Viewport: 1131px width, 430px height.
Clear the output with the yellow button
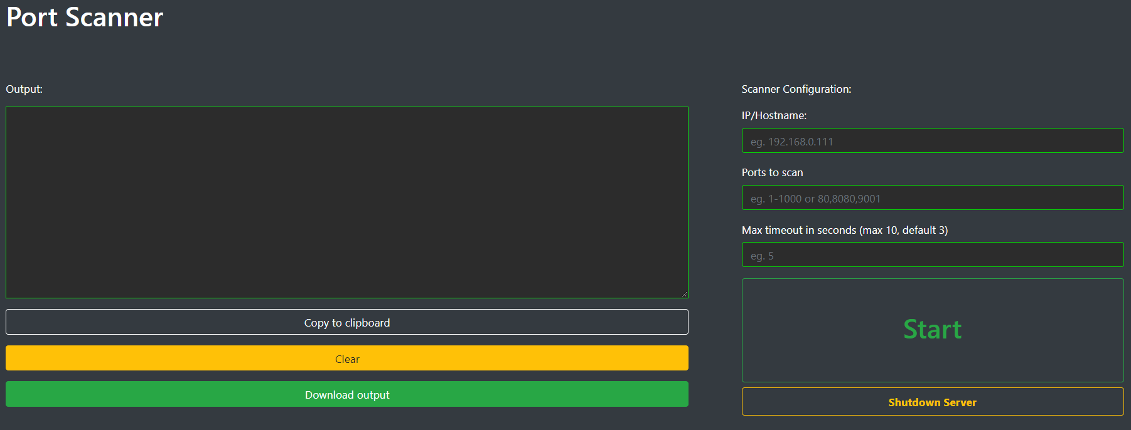coord(347,358)
